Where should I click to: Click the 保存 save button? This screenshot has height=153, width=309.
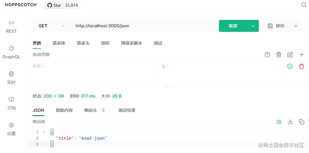tap(276, 26)
